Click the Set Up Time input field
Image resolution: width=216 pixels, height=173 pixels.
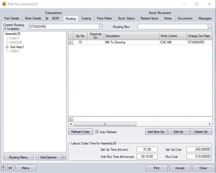point(147,149)
